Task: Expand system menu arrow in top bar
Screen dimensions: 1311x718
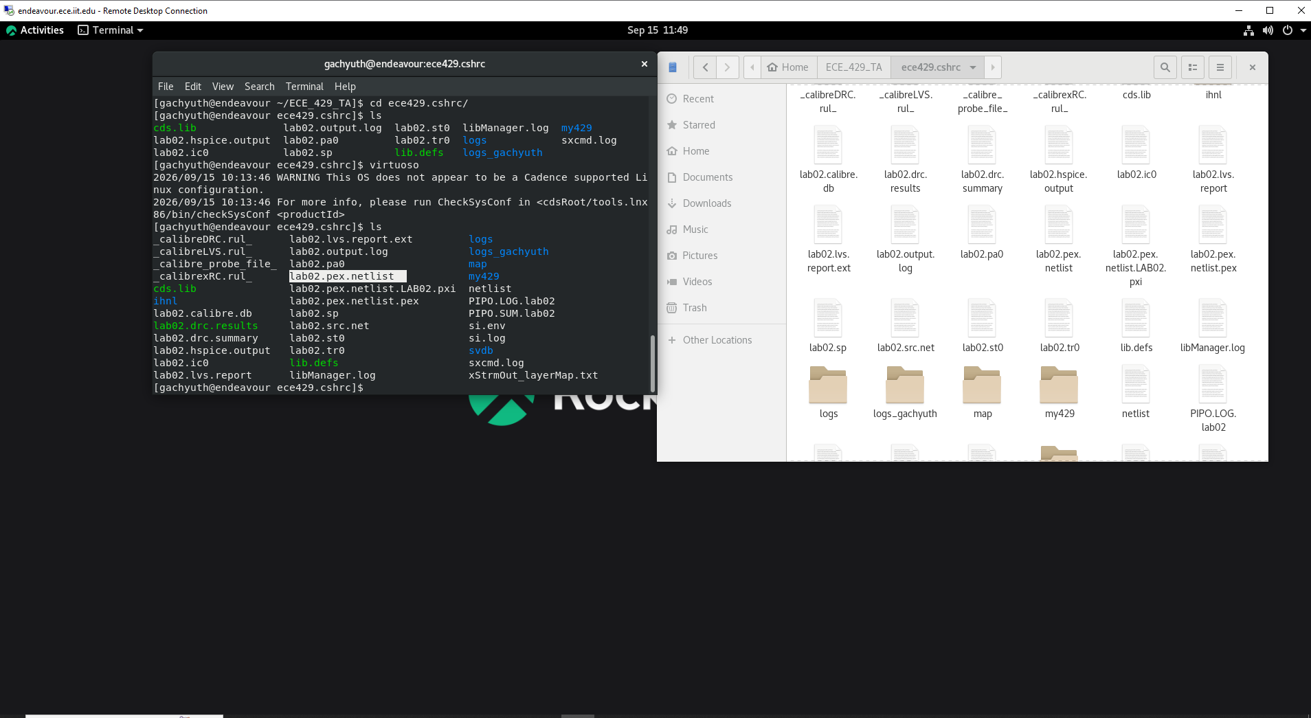Action: [1303, 30]
